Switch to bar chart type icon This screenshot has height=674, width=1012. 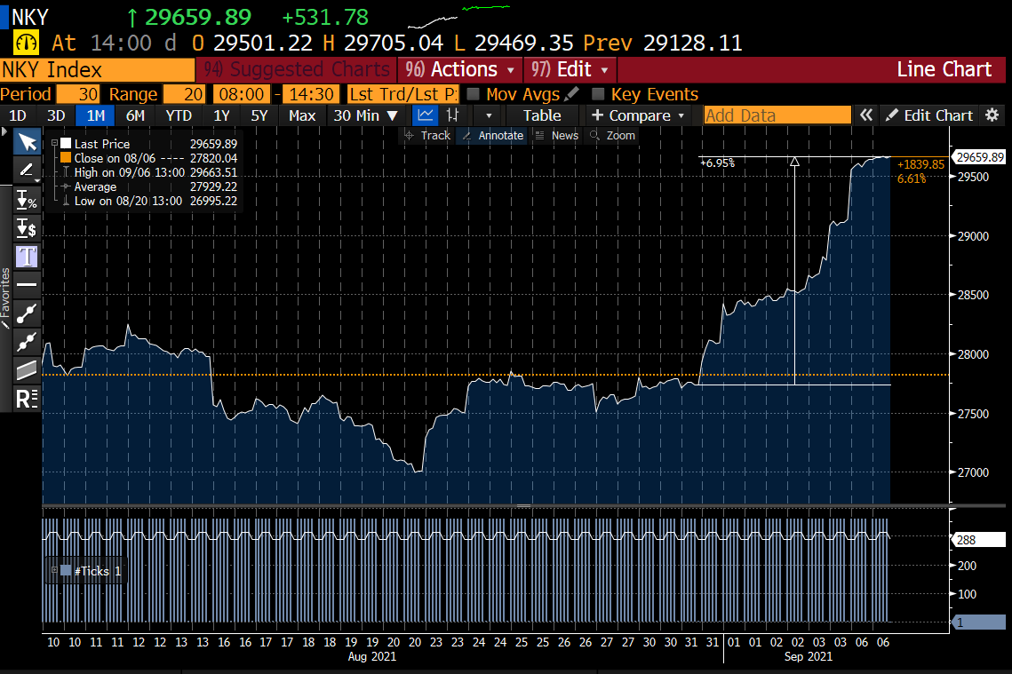(453, 115)
